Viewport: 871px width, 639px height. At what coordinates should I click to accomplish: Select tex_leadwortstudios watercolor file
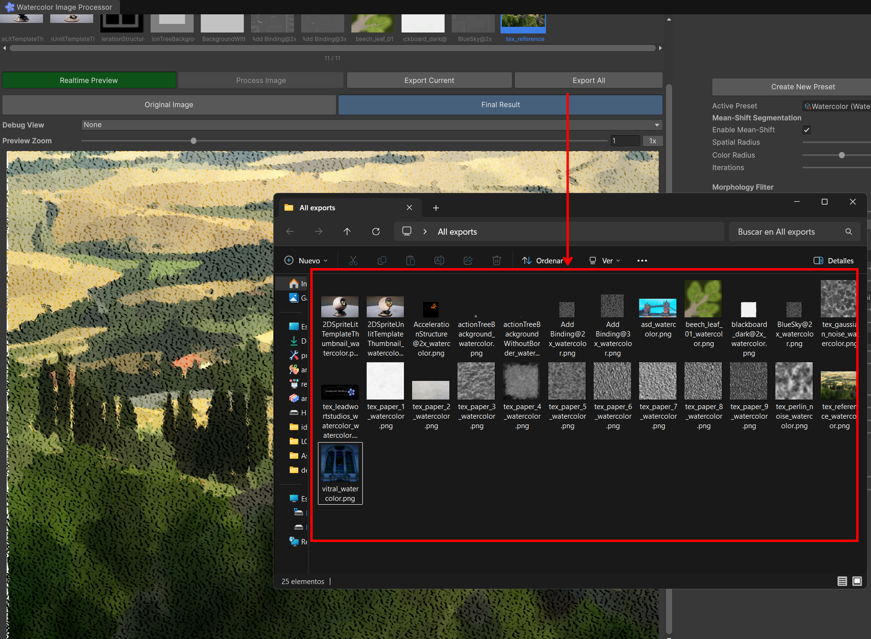340,412
